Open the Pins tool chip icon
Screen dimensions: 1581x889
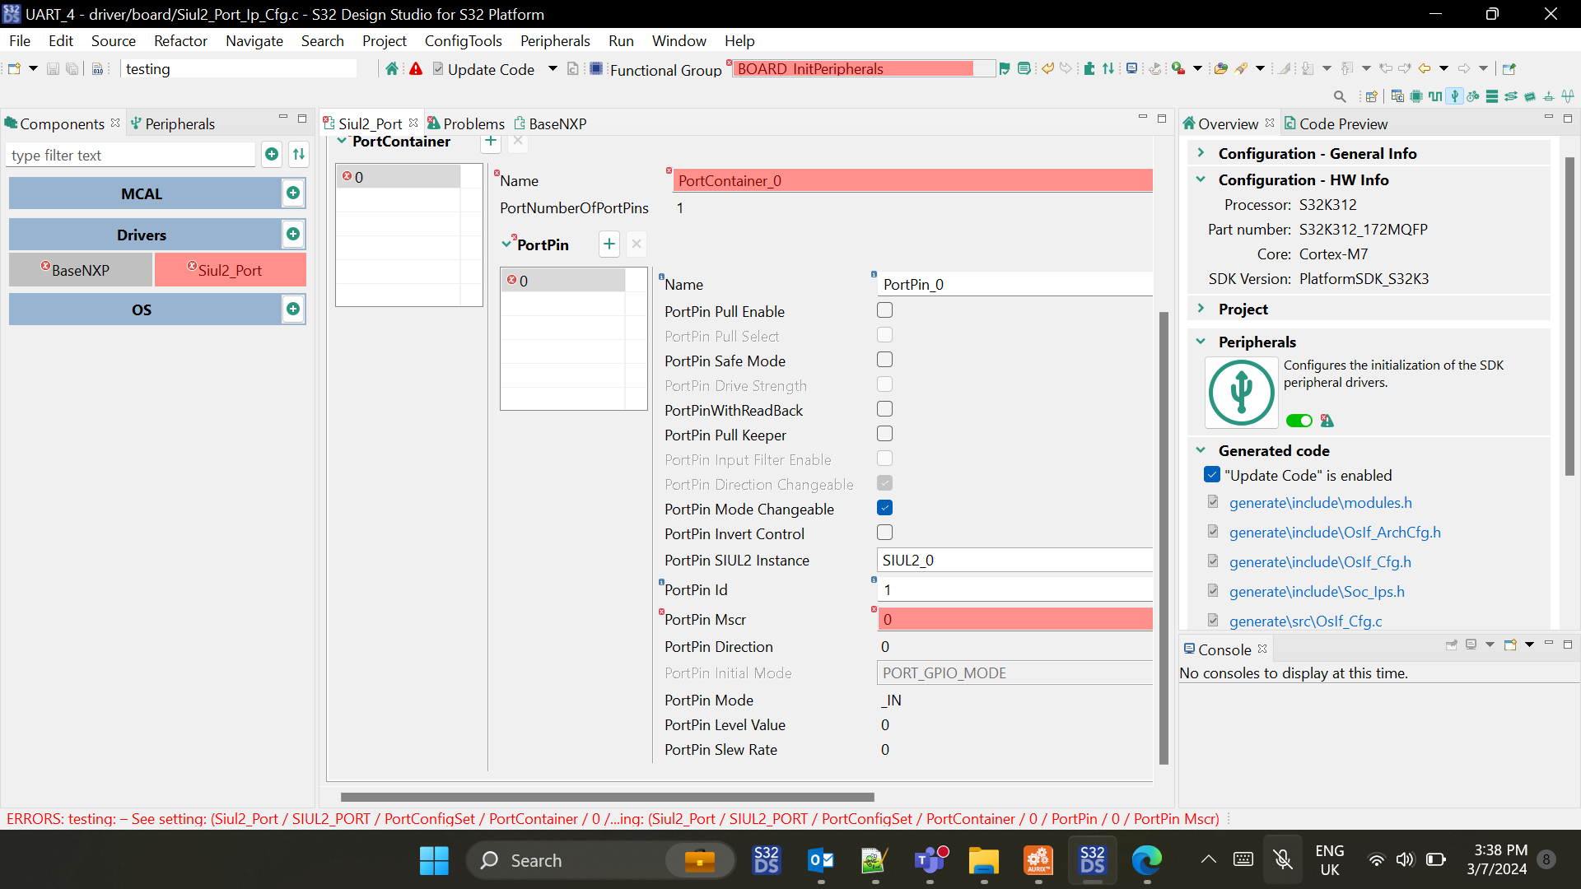click(x=1416, y=96)
